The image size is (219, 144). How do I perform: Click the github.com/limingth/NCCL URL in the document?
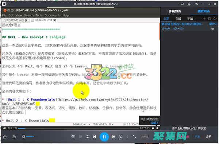coord(104,100)
